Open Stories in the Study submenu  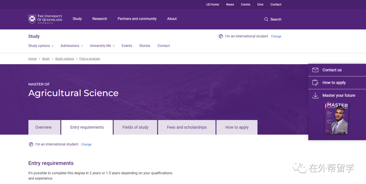[145, 46]
